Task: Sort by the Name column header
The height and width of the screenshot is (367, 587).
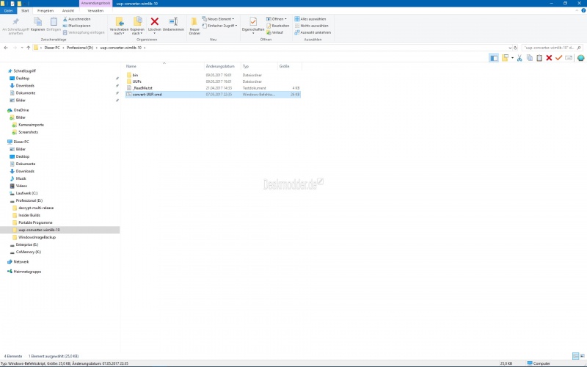Action: 164,66
